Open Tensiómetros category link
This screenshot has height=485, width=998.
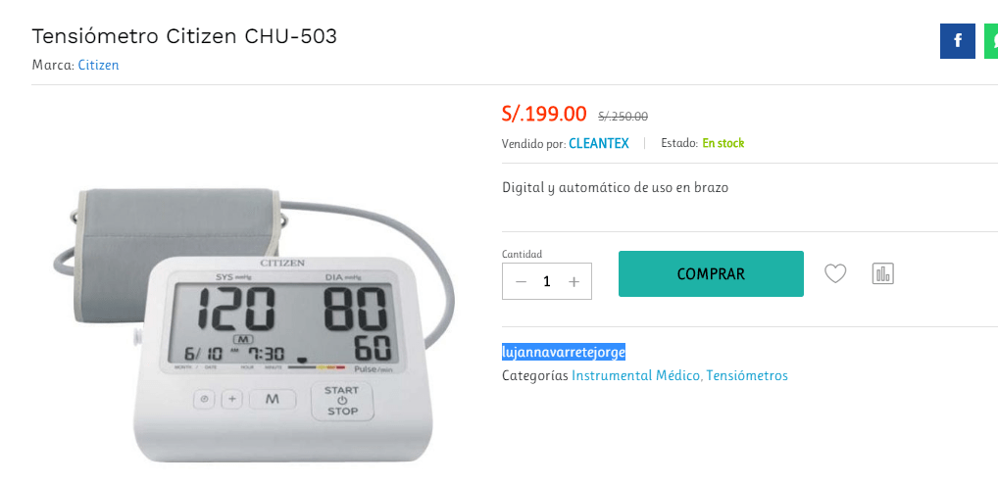click(x=747, y=375)
